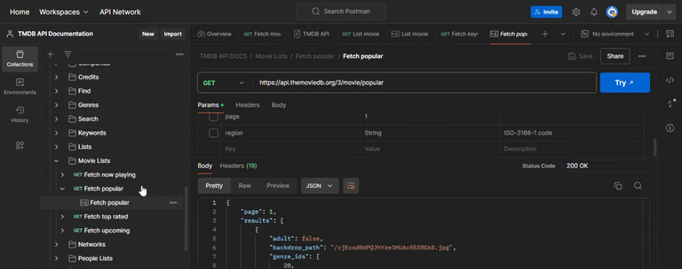Expand the Genres folder
This screenshot has height=269, width=682.
coord(56,105)
